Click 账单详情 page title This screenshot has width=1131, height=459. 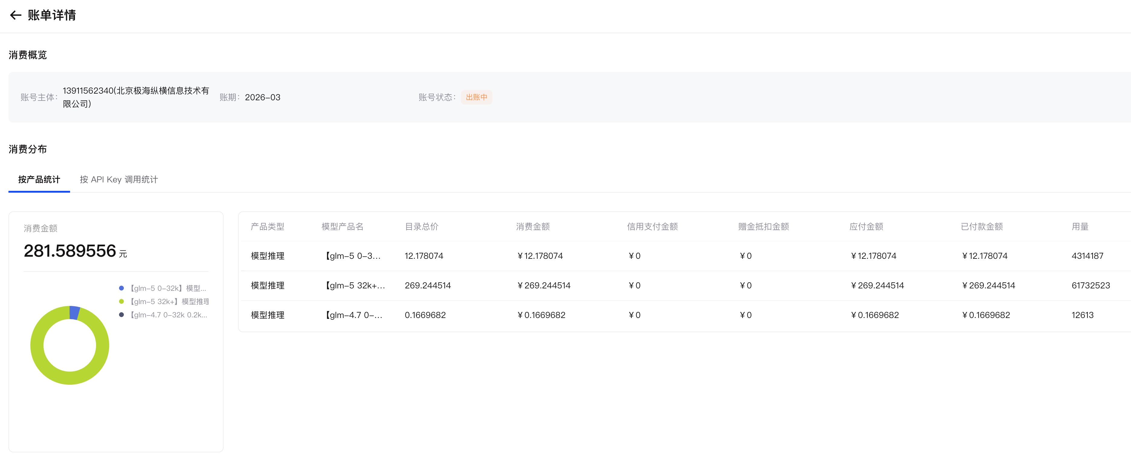[51, 15]
